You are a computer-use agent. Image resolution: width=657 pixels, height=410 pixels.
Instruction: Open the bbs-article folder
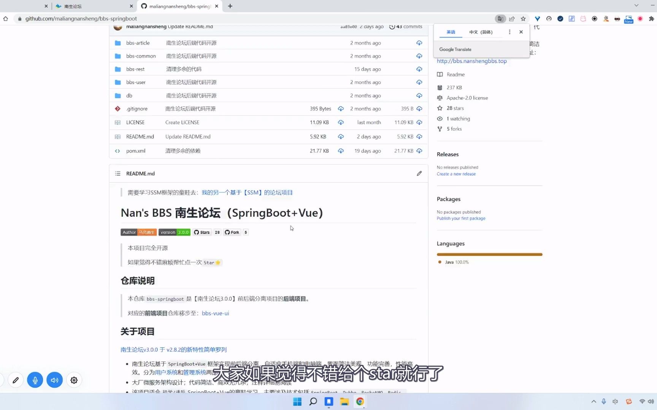[x=138, y=43]
